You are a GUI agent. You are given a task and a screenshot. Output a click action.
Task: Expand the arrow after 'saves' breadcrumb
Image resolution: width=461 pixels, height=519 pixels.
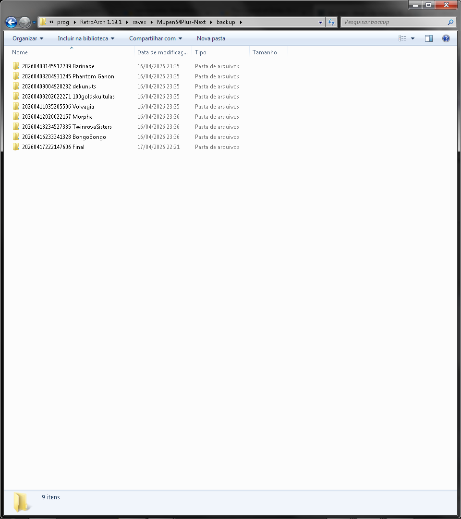coord(151,22)
